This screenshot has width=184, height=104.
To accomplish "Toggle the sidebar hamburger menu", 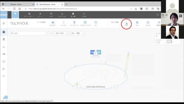I will 4,23.
